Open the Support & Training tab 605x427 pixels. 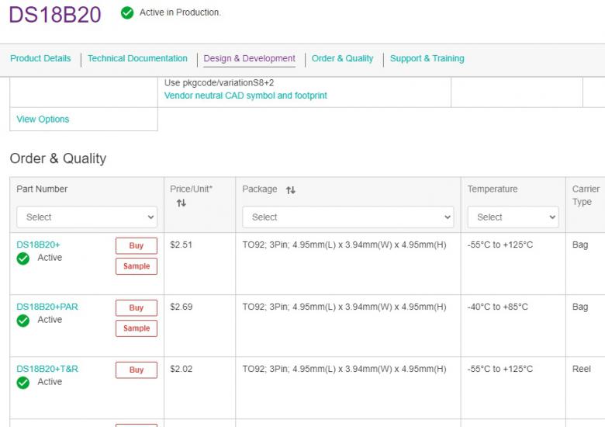[427, 59]
